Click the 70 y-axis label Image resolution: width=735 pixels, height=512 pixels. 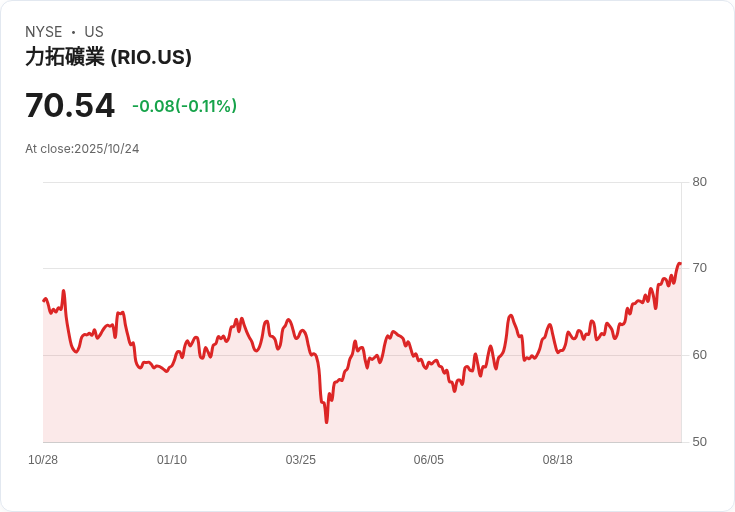(x=699, y=268)
